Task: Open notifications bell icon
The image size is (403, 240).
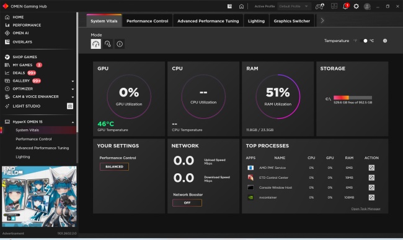Action: coord(345,6)
